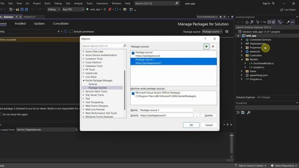Select General under NuGet Package Manager
This screenshot has height=168, width=299.
tap(93, 84)
